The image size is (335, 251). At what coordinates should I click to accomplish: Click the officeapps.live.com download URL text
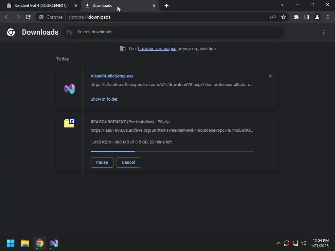coord(171,85)
